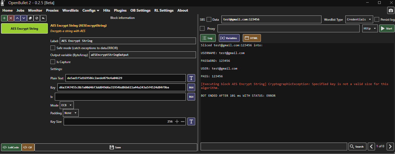Switch Plain Text input mode with T icon
This screenshot has width=395, height=154.
pyautogui.click(x=191, y=78)
